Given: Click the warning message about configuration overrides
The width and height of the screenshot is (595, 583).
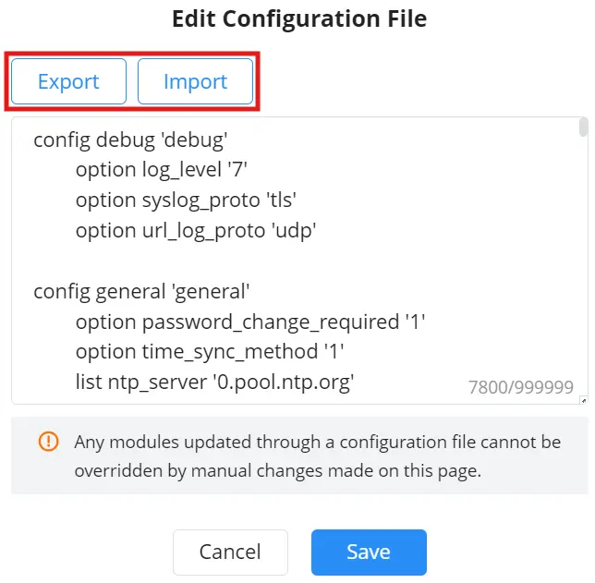Looking at the screenshot, I should (318, 456).
